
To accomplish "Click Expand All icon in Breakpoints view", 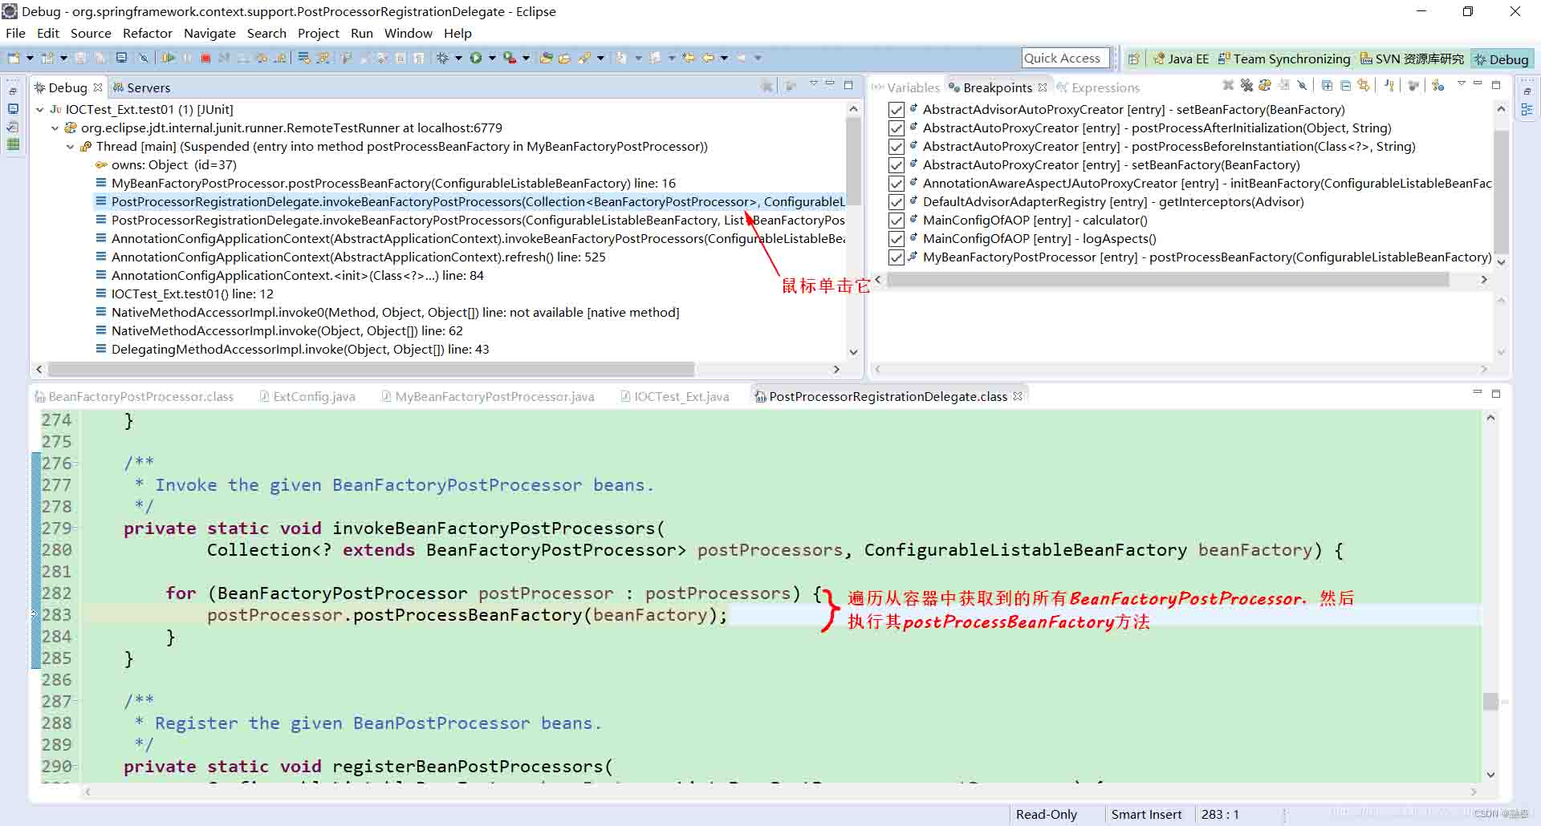I will [1327, 85].
